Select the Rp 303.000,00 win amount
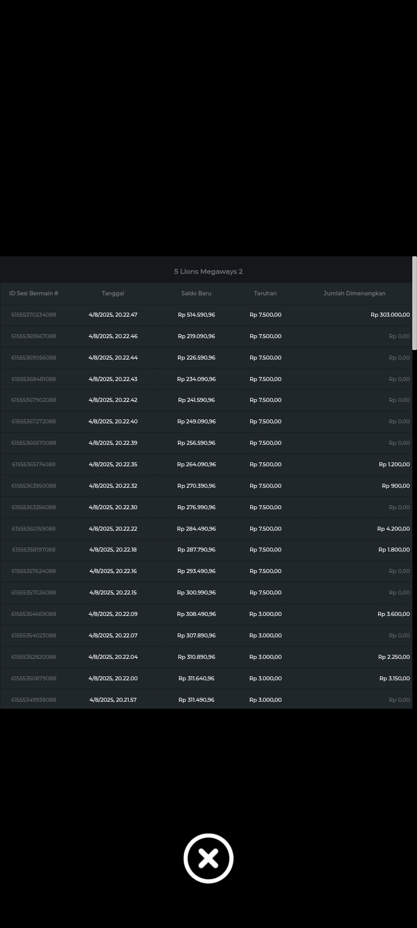The width and height of the screenshot is (417, 928). (x=390, y=315)
